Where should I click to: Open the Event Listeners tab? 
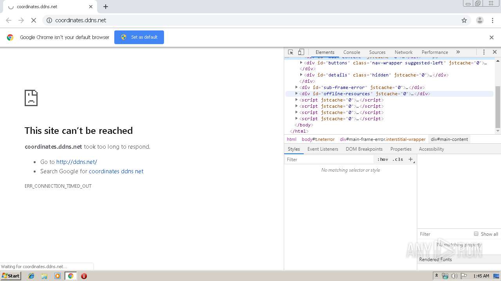click(x=323, y=149)
